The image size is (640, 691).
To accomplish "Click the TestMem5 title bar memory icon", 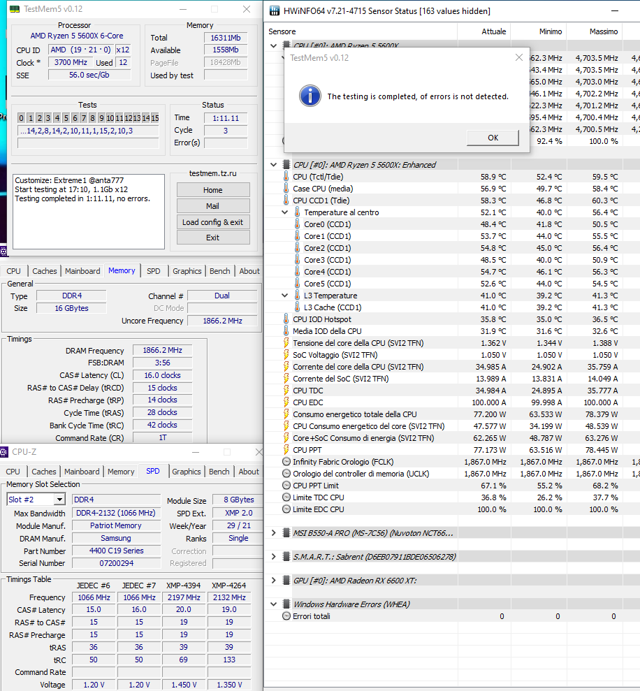I will [x=15, y=9].
